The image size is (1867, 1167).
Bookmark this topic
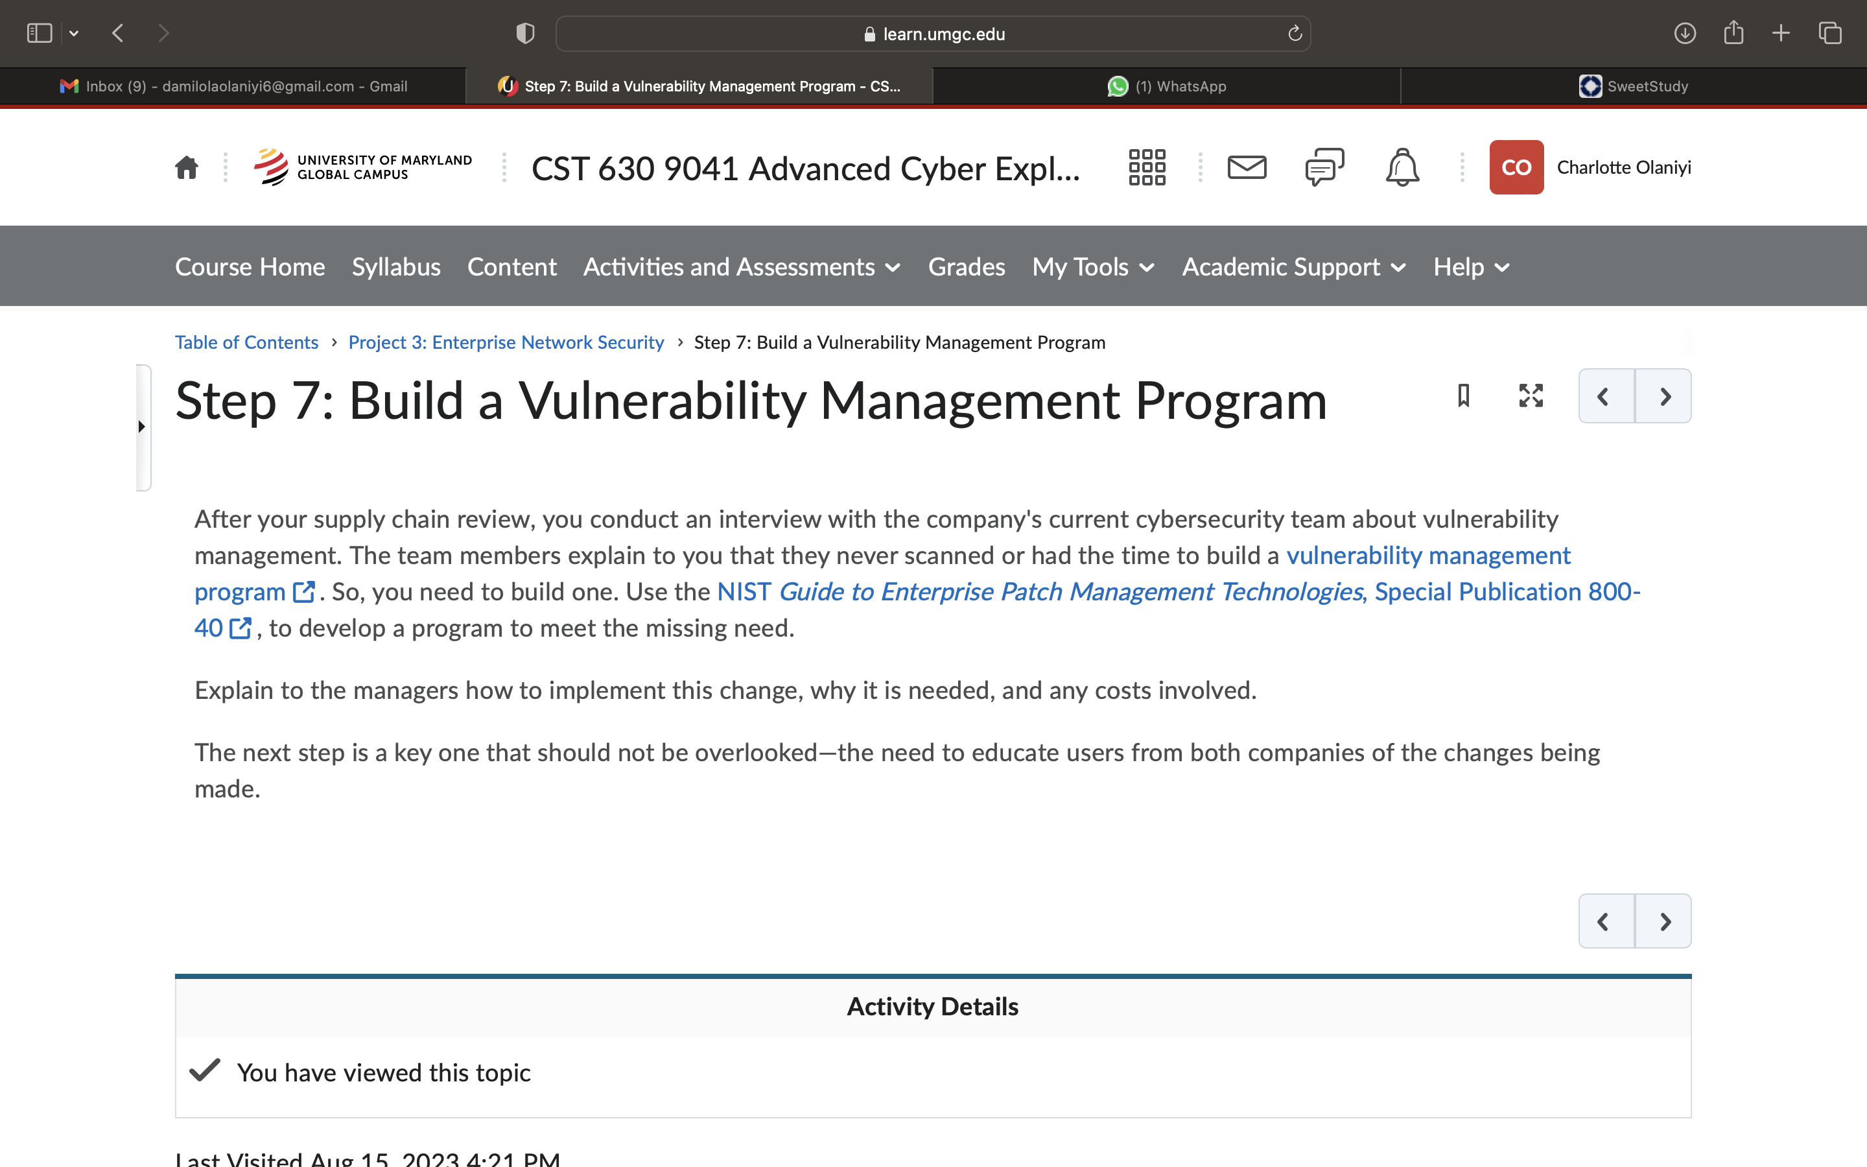(x=1462, y=396)
